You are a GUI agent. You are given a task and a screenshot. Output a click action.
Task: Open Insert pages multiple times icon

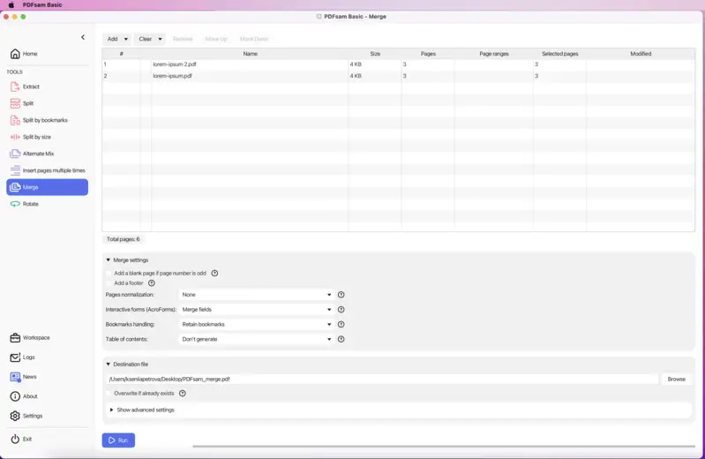click(x=15, y=170)
